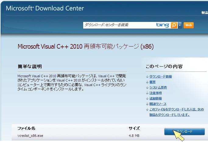Click the 4.8 MB size value
208x142 pixels.
pyautogui.click(x=134, y=136)
